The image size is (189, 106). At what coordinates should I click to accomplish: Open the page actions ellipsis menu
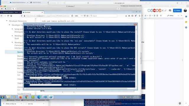click(x=82, y=16)
